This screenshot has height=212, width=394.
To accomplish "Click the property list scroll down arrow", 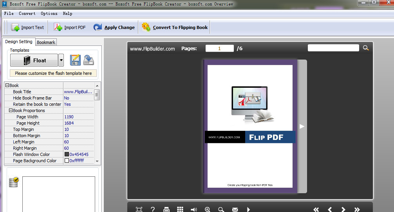I will coord(97,161).
